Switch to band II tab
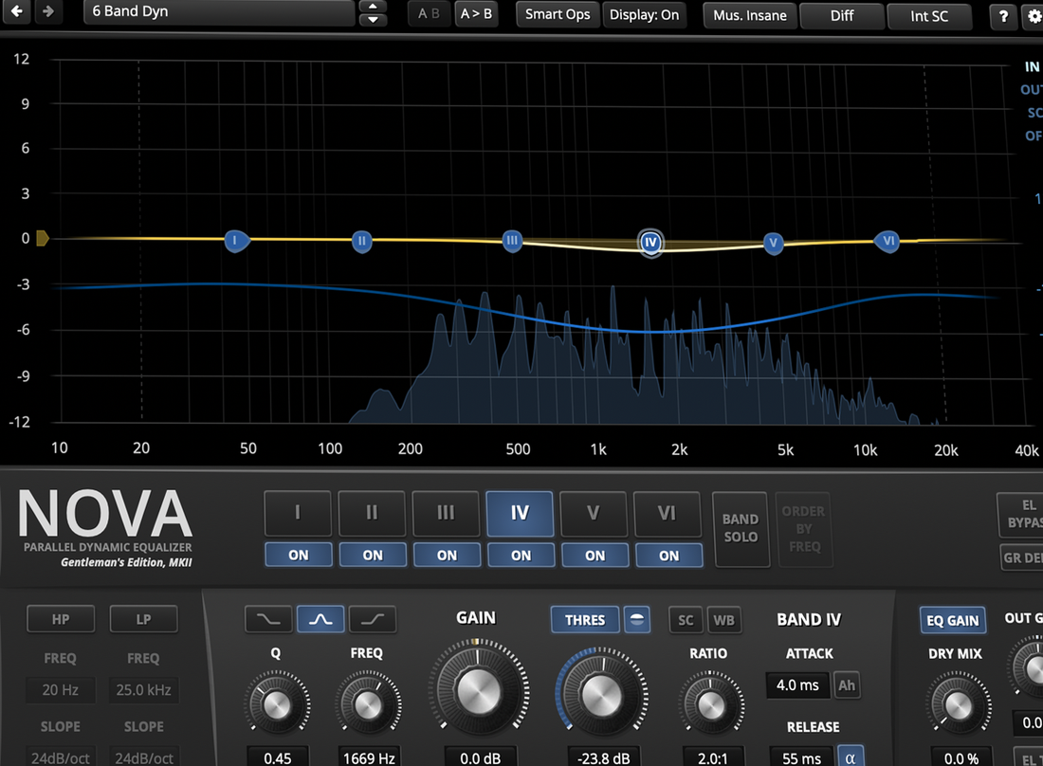This screenshot has height=766, width=1043. pyautogui.click(x=372, y=513)
